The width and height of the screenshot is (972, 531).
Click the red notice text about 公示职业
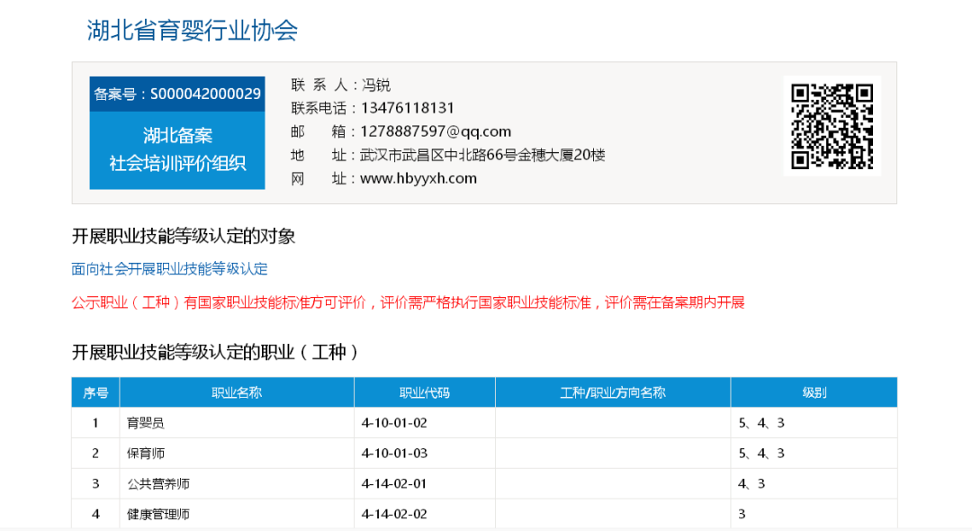(408, 302)
